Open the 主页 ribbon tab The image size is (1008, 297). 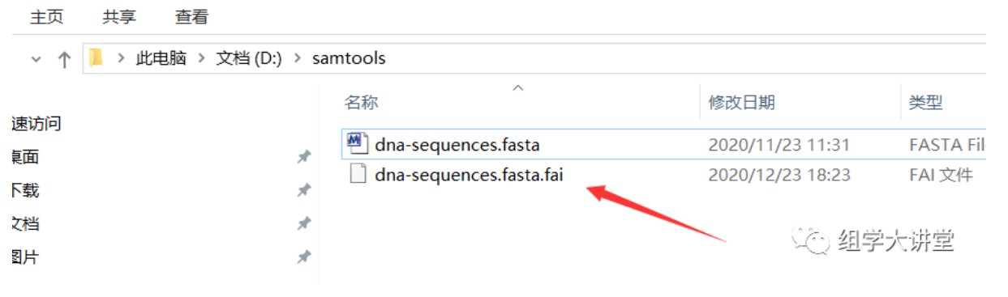(x=47, y=16)
